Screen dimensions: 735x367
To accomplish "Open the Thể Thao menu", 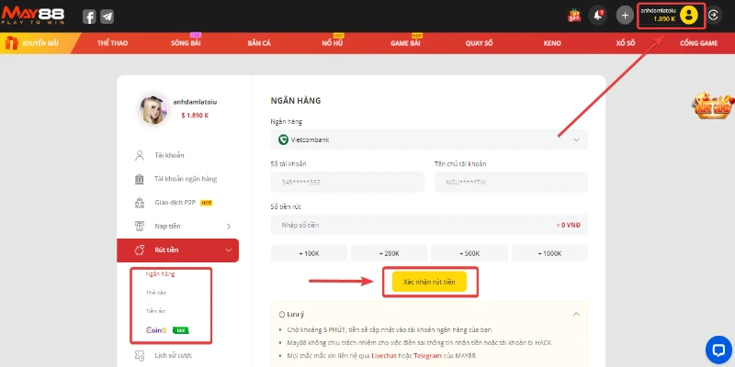I will (x=112, y=43).
